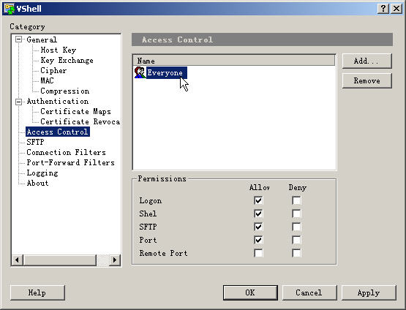Click the right scroll arrow in the Category pane
Viewport: 406px width, 310px height.
[x=115, y=260]
